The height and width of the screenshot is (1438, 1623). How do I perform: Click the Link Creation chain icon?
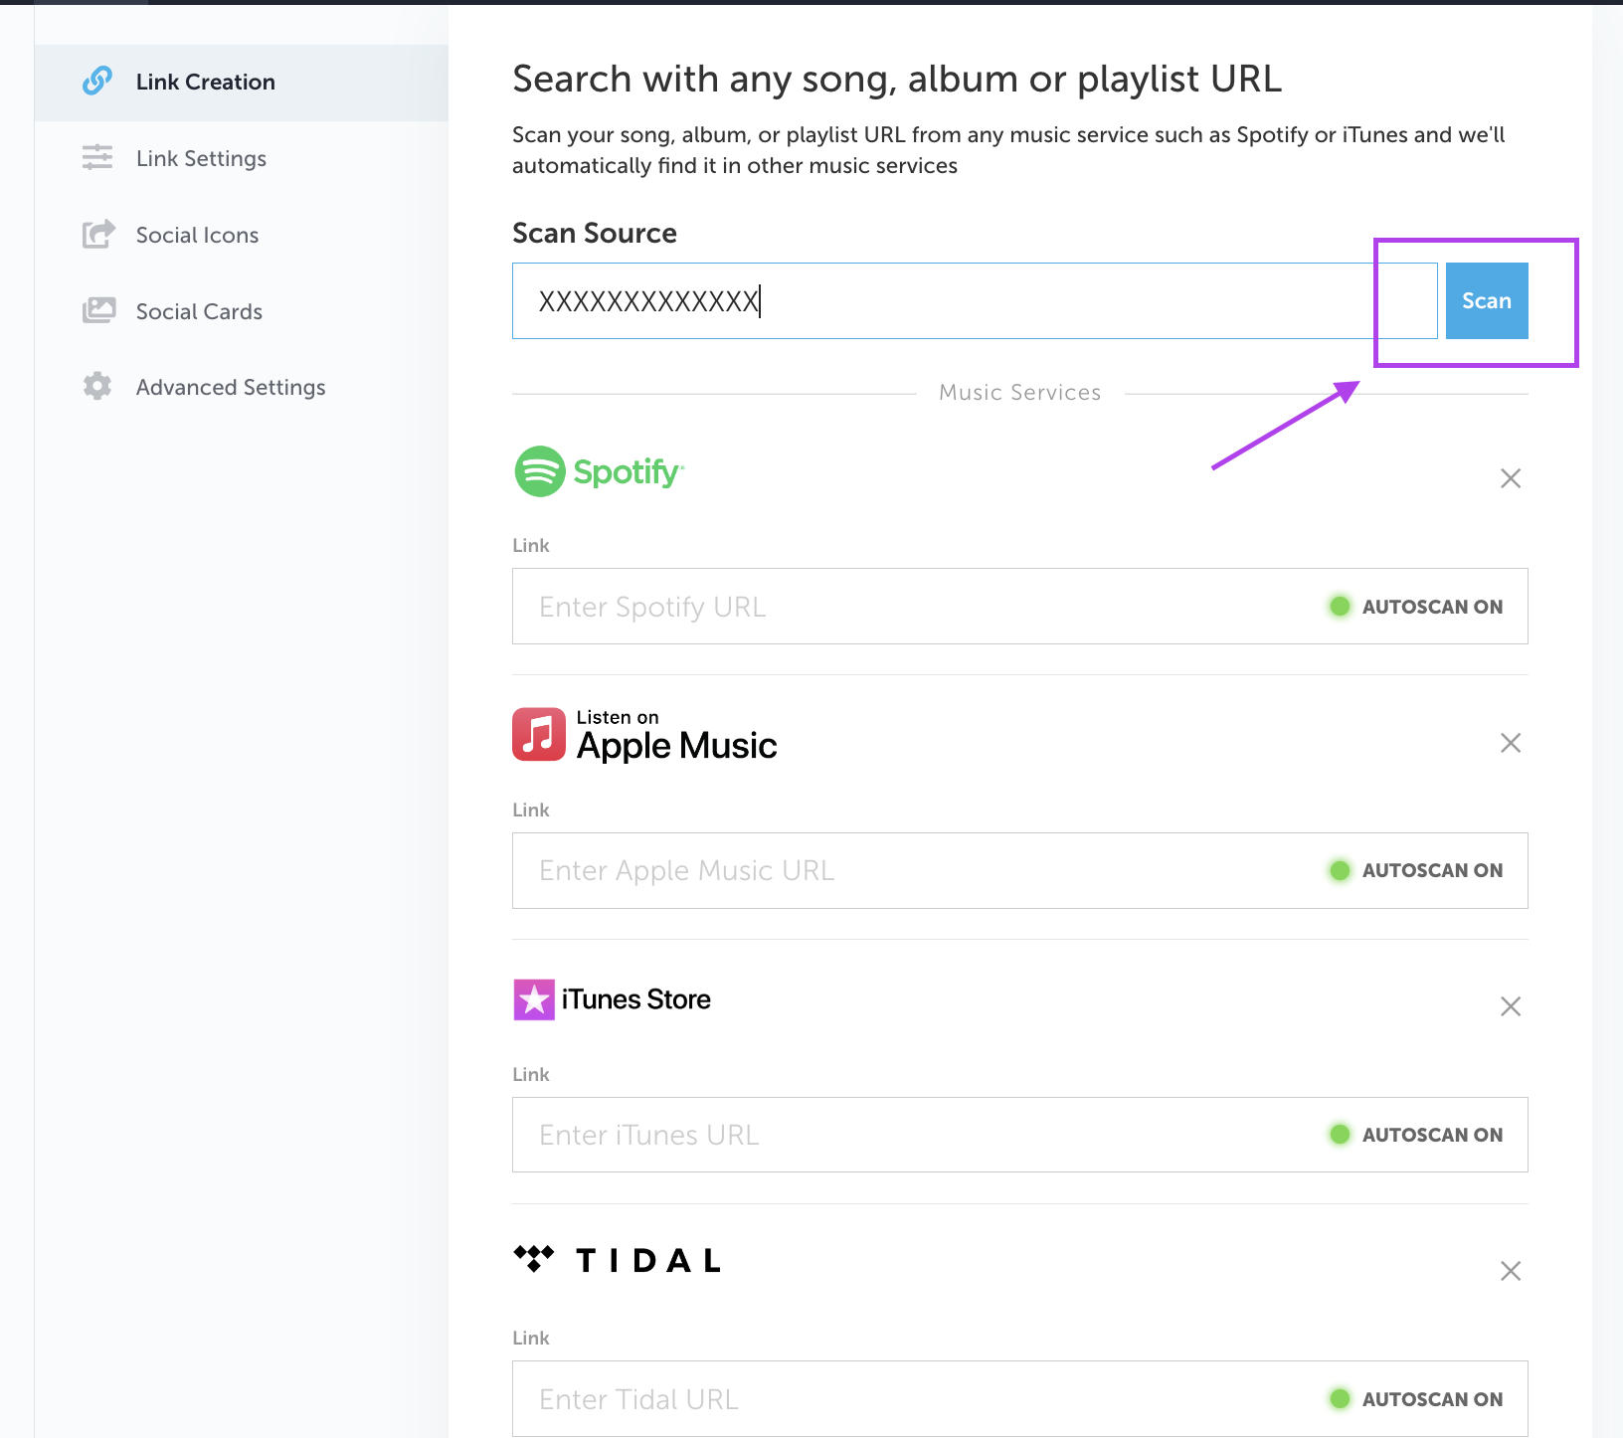(x=97, y=82)
